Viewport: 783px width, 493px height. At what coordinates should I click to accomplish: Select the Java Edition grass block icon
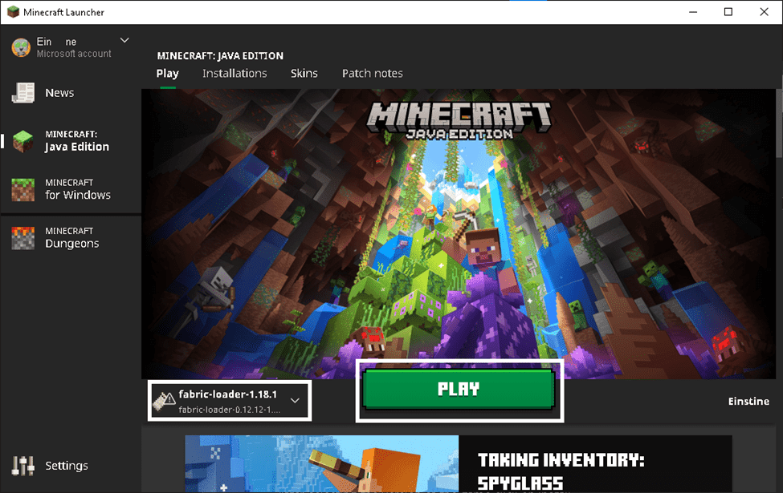23,141
